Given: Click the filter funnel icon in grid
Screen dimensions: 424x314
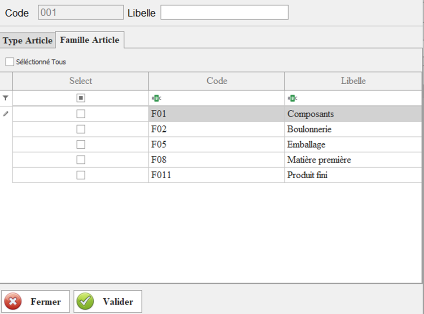Looking at the screenshot, I should (x=5, y=98).
